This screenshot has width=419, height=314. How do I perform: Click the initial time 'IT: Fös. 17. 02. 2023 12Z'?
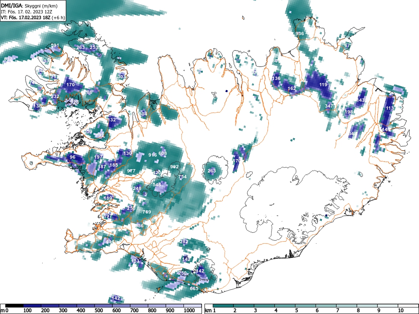[x=26, y=12]
